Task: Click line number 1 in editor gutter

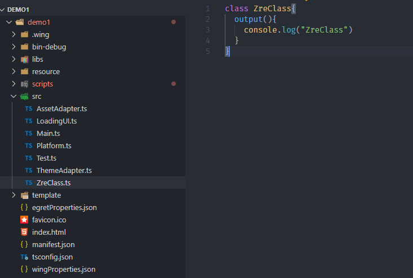Action: pos(208,8)
